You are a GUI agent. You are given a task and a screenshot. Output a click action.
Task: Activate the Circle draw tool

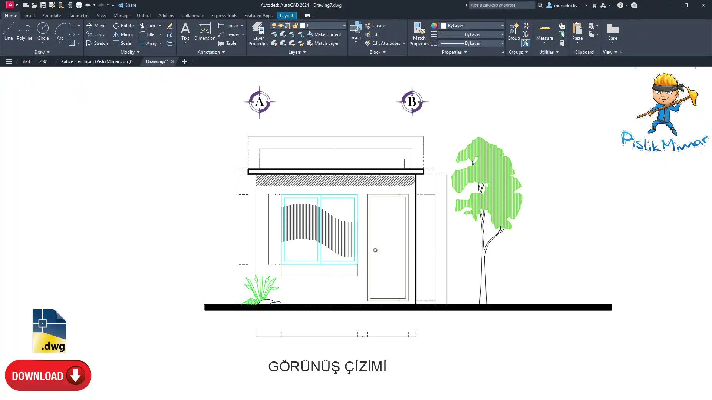click(x=43, y=31)
